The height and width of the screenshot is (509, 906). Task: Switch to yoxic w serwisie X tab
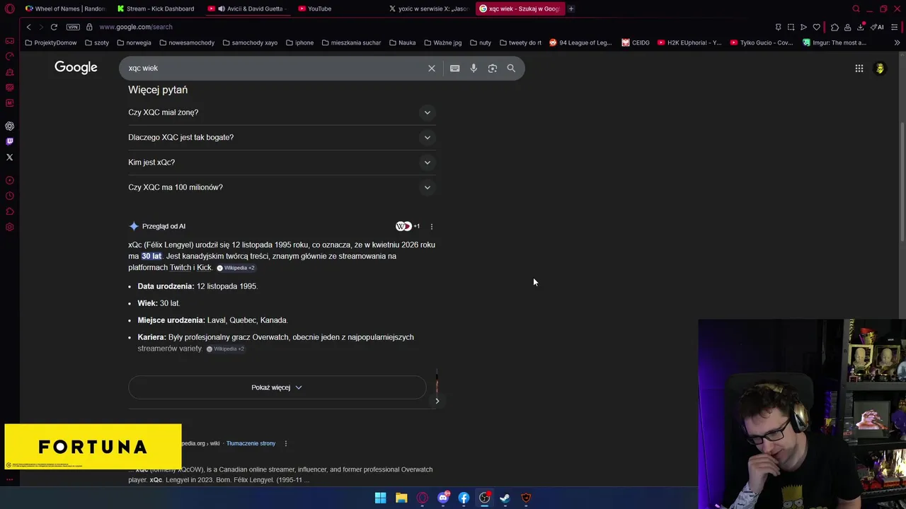point(428,8)
